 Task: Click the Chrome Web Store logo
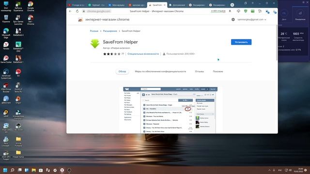[x=80, y=19]
